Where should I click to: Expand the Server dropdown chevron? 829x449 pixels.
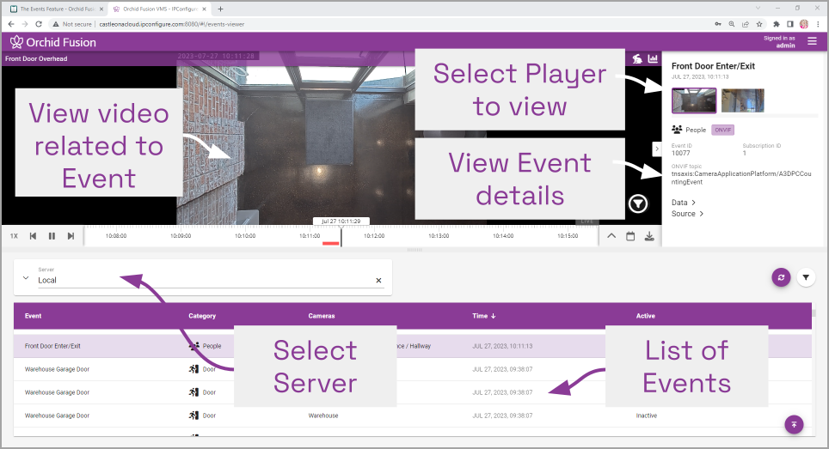tap(26, 277)
